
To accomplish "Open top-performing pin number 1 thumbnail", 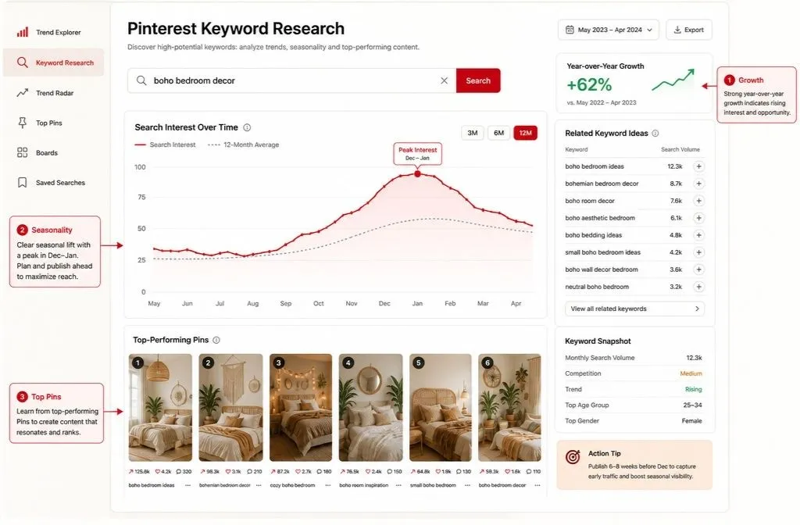I will [x=160, y=408].
